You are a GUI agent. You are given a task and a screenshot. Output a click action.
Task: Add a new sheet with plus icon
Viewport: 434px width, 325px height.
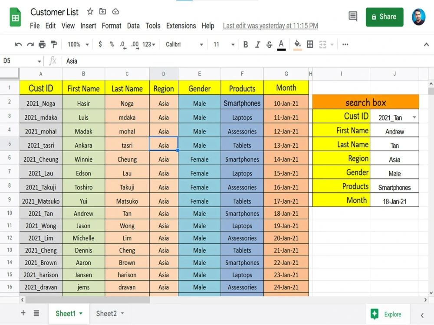[23, 313]
